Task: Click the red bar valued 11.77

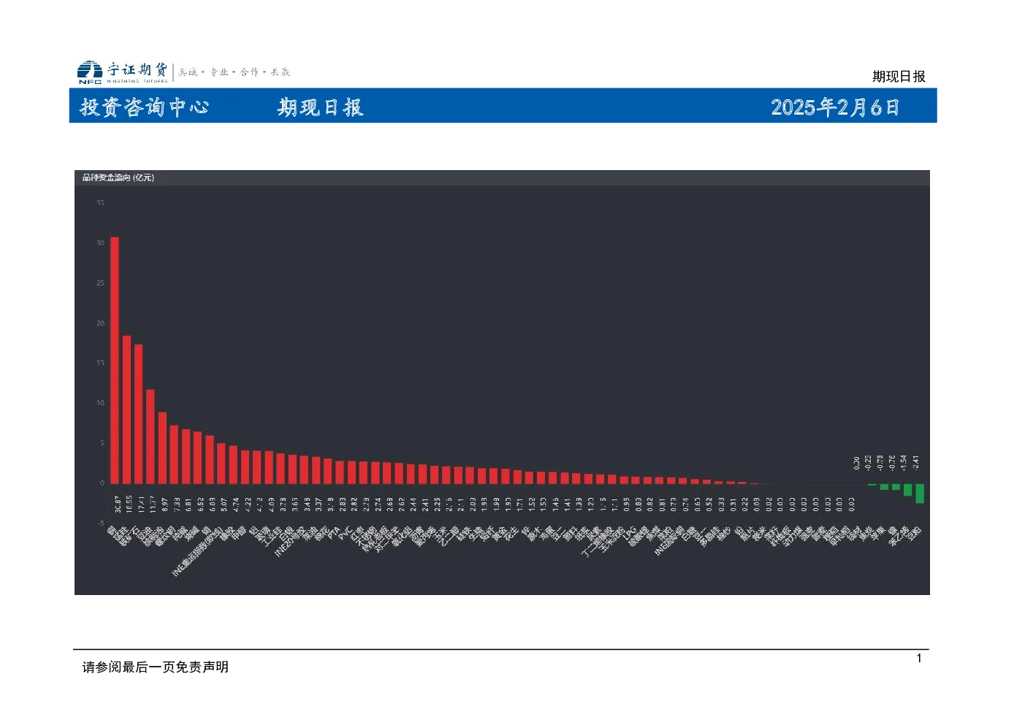Action: click(x=150, y=437)
